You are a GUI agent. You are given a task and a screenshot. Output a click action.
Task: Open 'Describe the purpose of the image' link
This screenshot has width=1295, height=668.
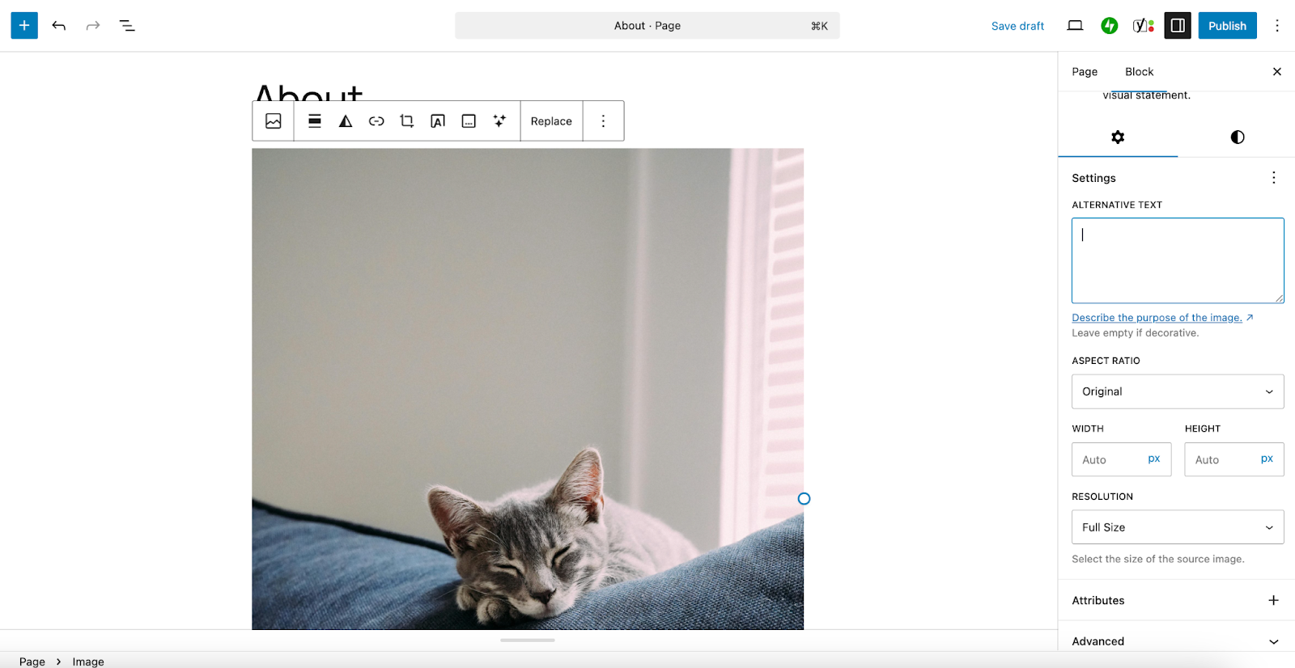pos(1162,318)
